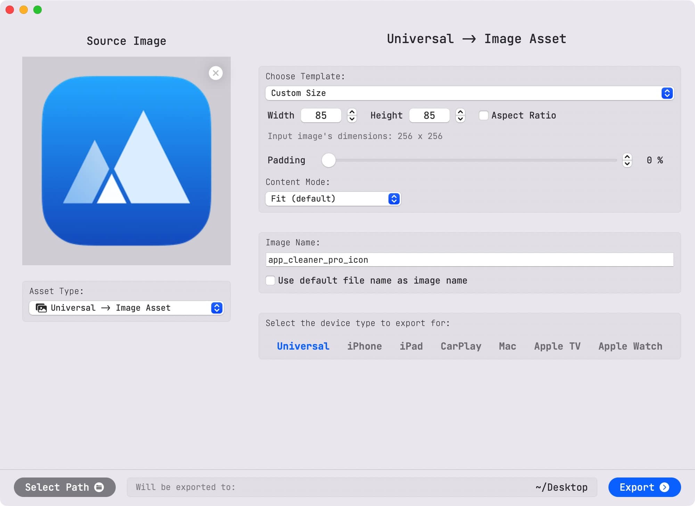Select the Apple Watch device tab

(x=630, y=346)
